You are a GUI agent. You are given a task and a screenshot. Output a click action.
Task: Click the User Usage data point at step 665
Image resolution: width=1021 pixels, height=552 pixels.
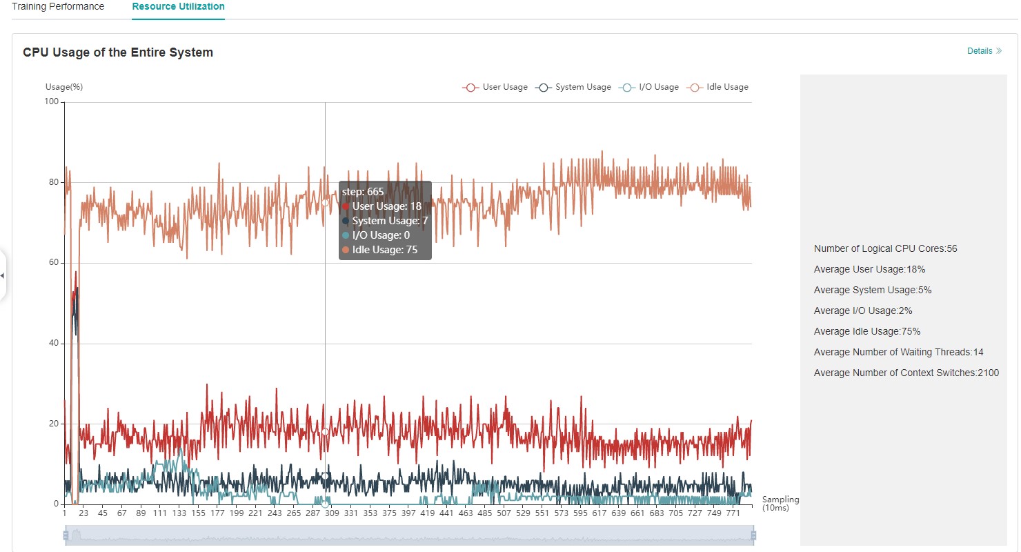(325, 432)
